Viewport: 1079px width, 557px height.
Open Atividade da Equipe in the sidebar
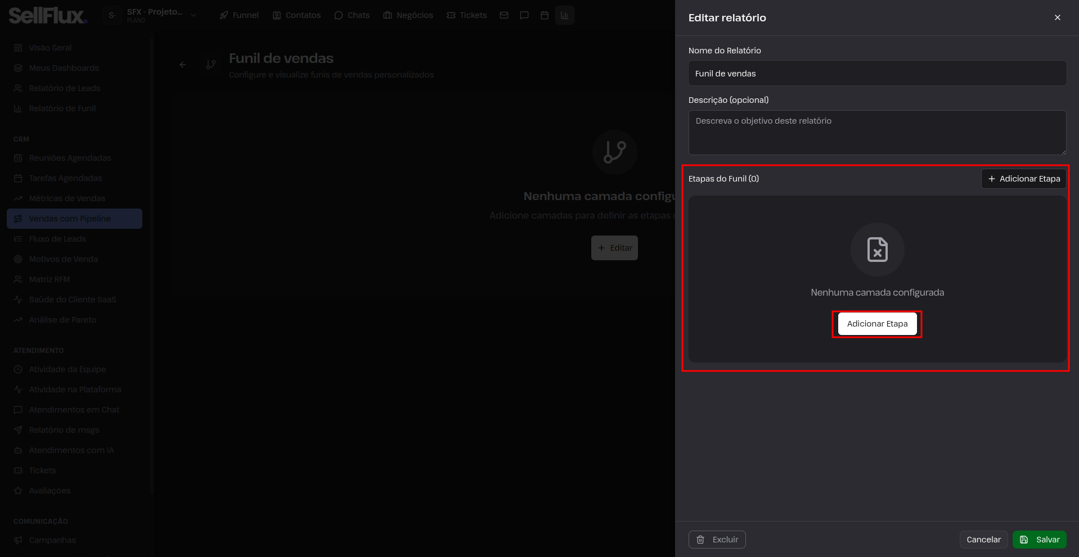[x=74, y=369]
